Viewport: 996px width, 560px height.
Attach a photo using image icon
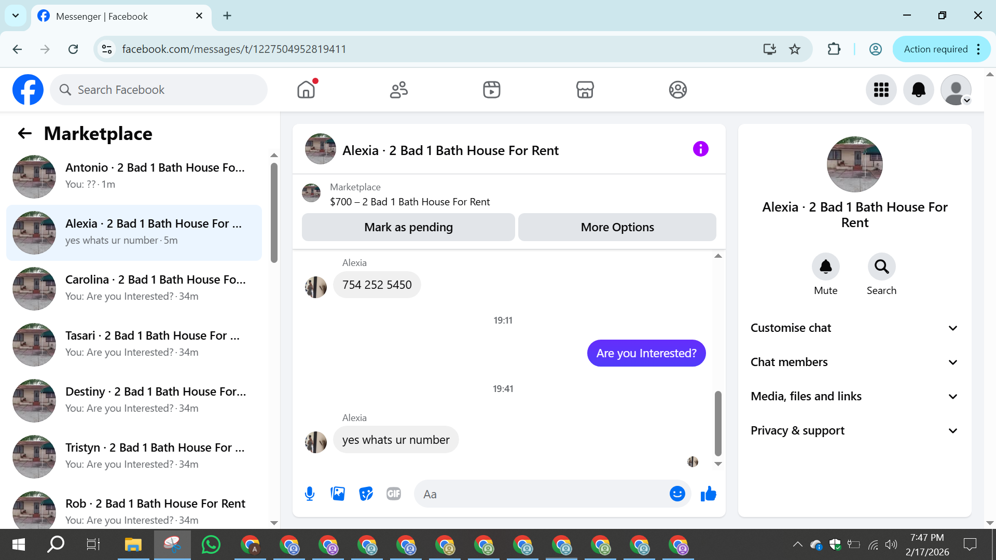(x=338, y=494)
